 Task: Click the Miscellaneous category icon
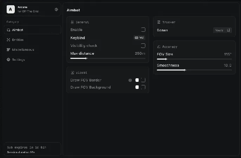(x=9, y=50)
